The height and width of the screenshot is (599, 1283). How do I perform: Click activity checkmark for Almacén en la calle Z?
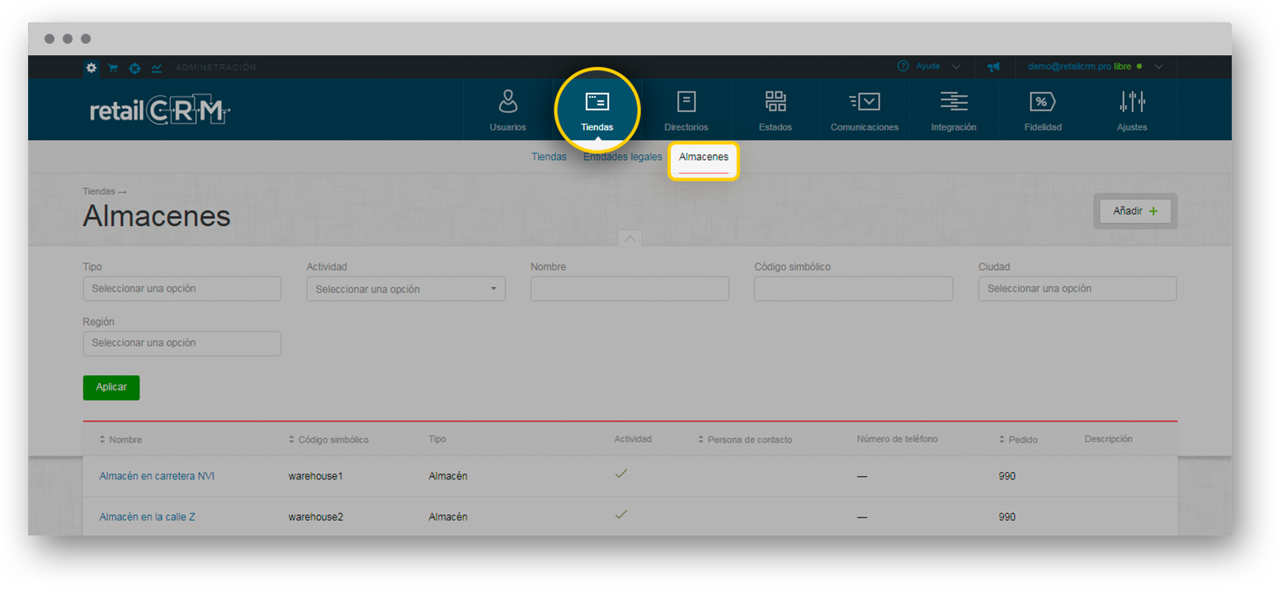point(621,514)
